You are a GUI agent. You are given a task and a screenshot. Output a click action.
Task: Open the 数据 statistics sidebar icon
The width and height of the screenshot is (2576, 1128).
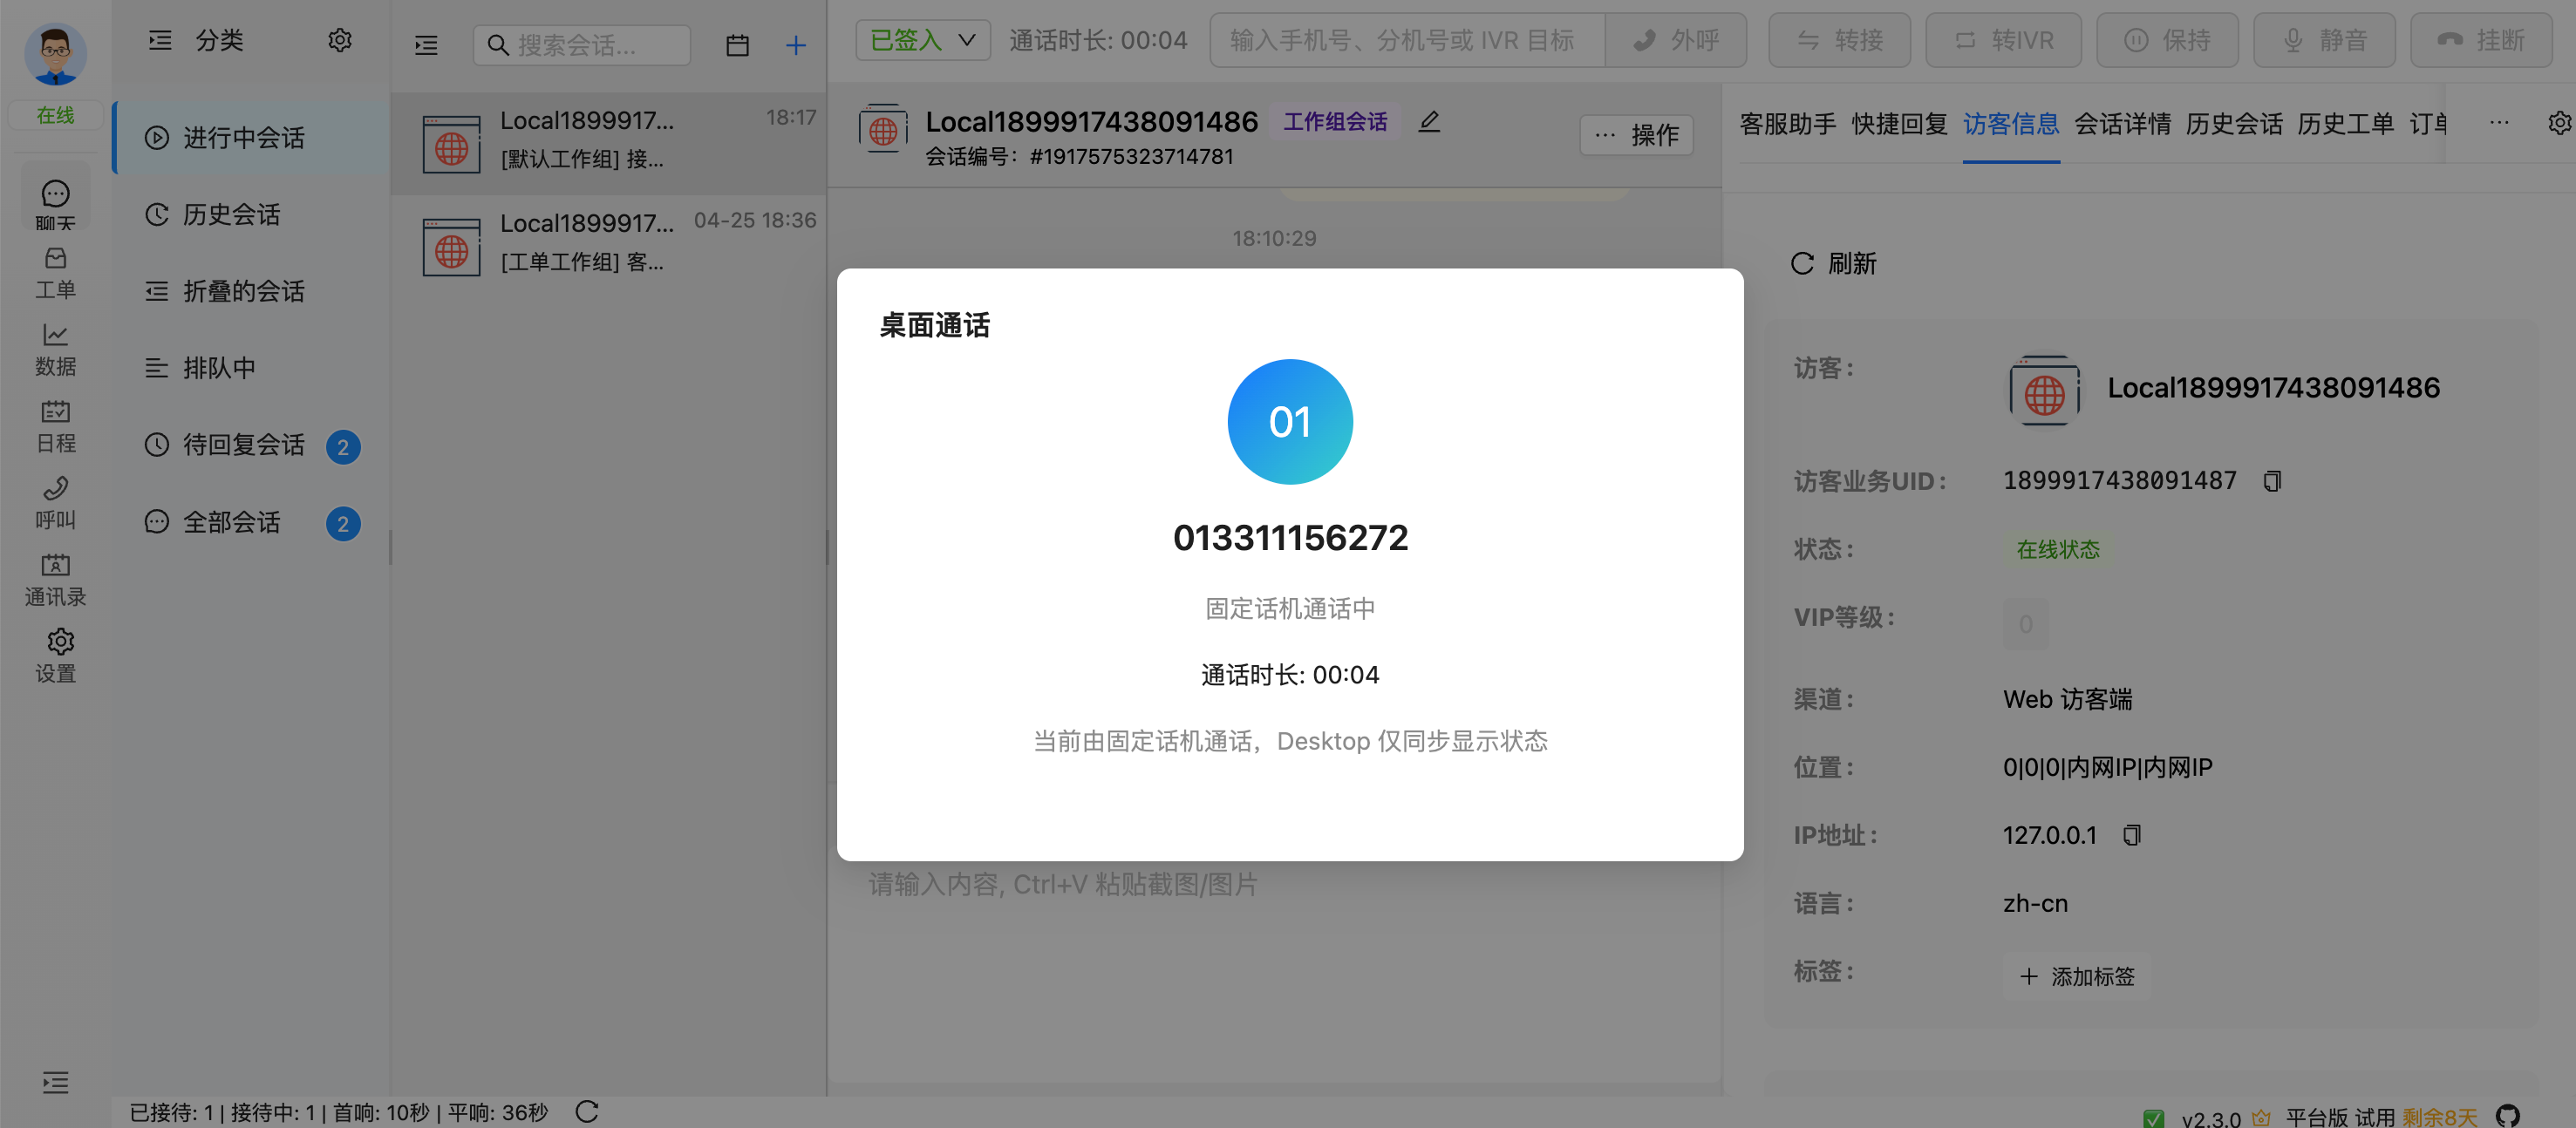tap(55, 350)
